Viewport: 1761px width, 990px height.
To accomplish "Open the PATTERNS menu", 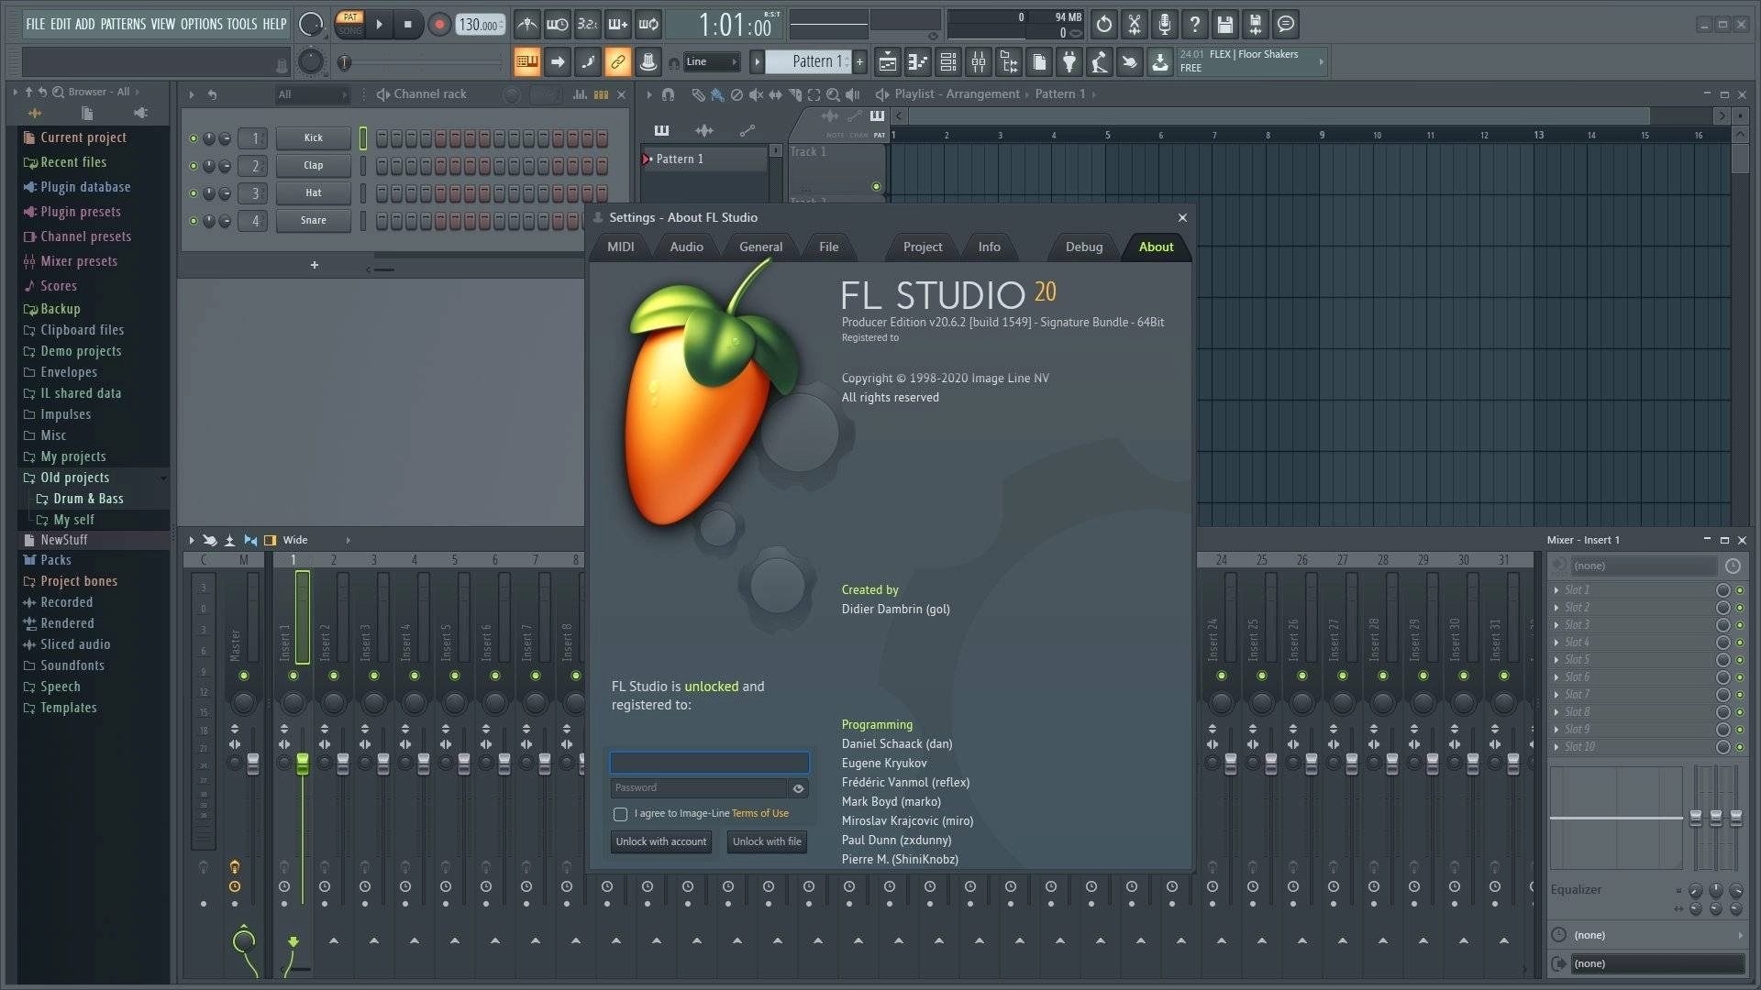I will coord(123,24).
